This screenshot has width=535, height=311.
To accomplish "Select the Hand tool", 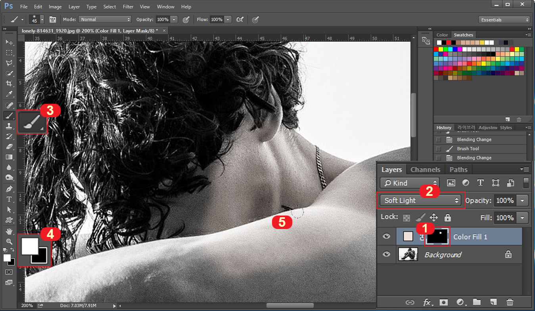I will click(9, 231).
